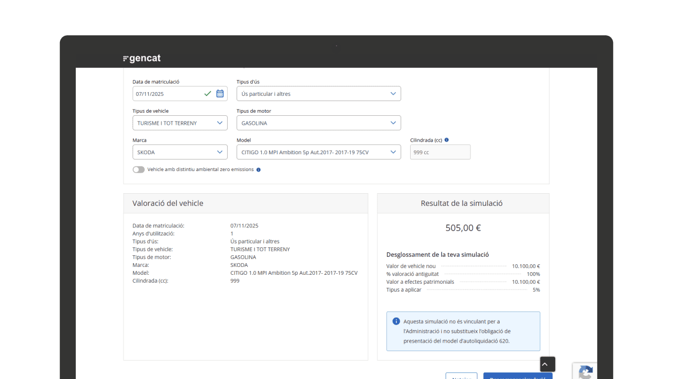Image resolution: width=673 pixels, height=379 pixels.
Task: Expand the Tipus de vehicle dropdown
Action: 180,123
